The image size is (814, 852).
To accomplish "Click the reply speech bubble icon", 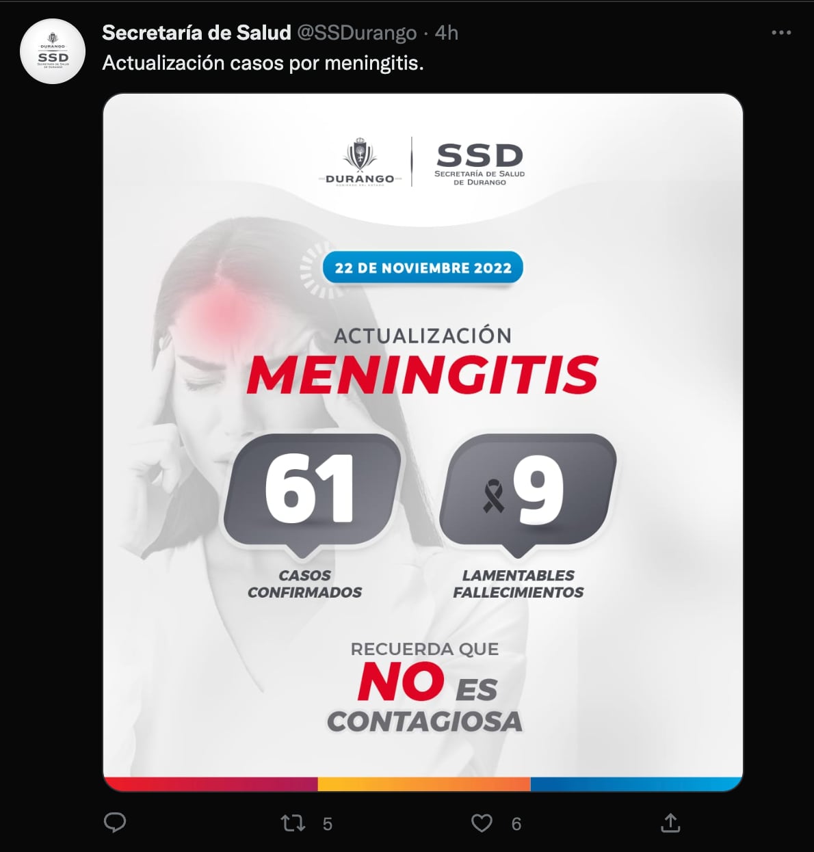I will tap(116, 823).
